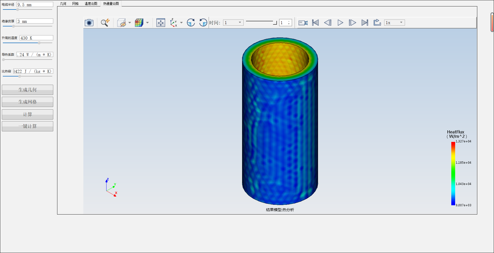This screenshot has width=494, height=253.
Task: Expand the colored cube dropdown arrow
Action: [147, 23]
